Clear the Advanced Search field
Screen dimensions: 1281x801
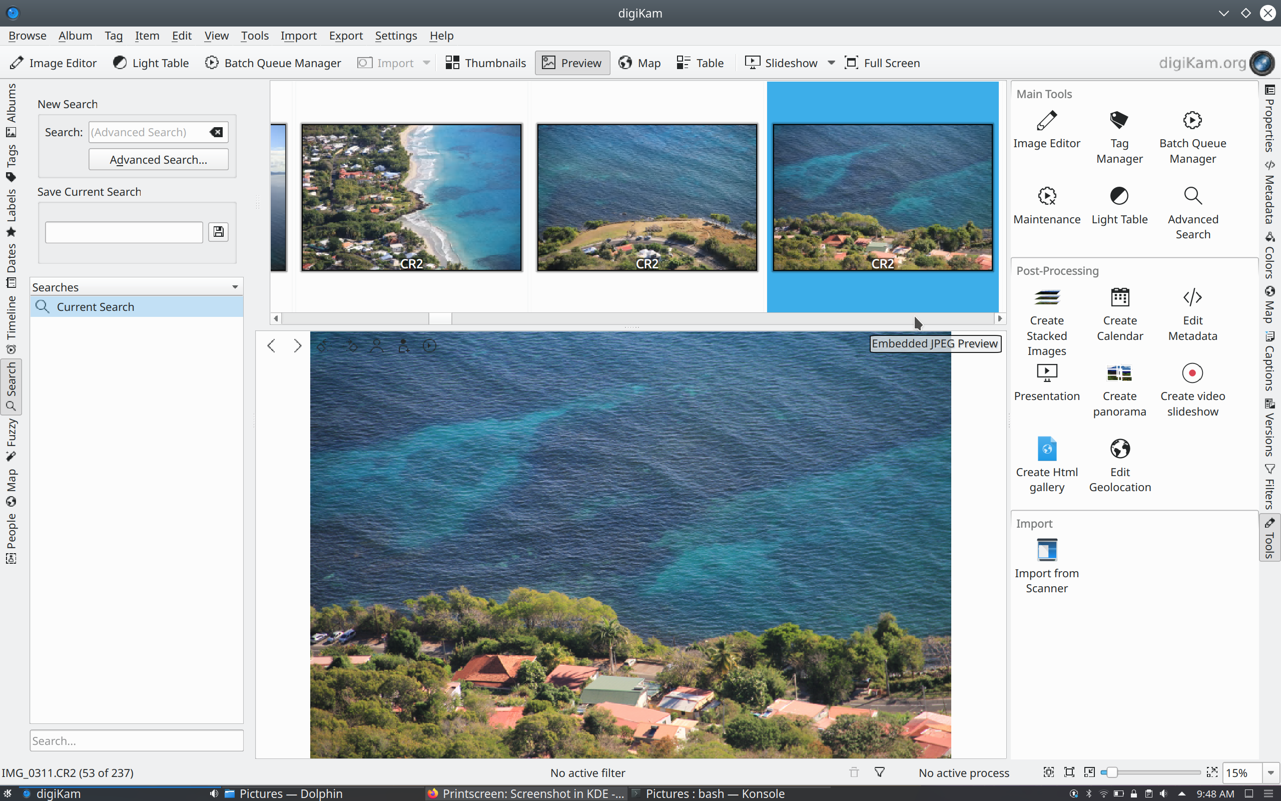pos(216,132)
